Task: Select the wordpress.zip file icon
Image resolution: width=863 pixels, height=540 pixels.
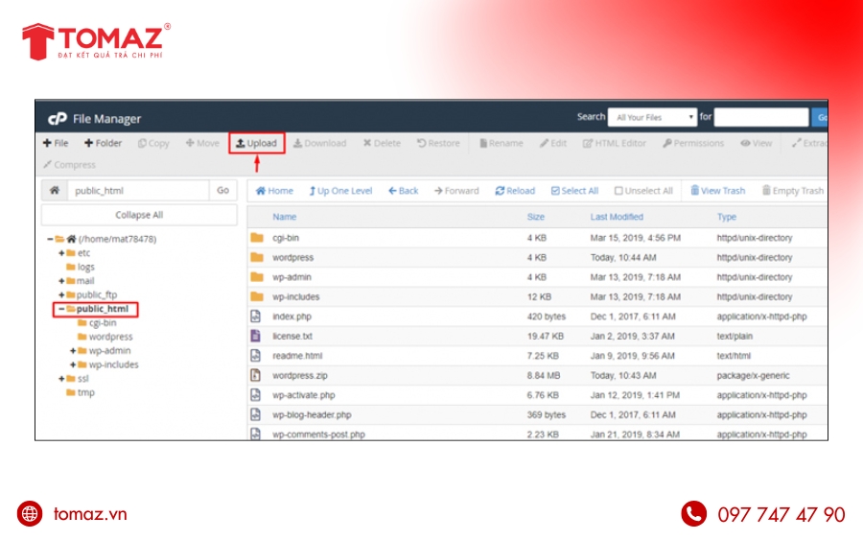Action: [x=256, y=375]
